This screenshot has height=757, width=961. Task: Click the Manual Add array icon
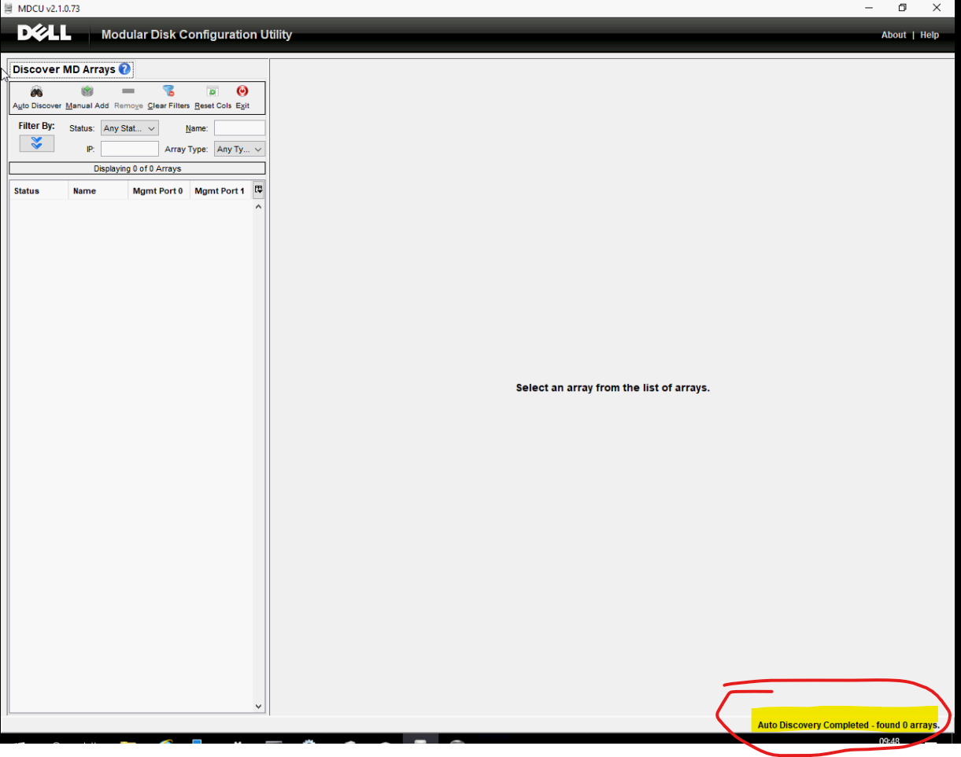pyautogui.click(x=87, y=92)
